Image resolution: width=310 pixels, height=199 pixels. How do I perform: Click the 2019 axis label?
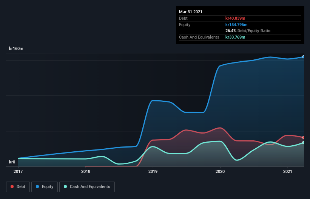153,171
